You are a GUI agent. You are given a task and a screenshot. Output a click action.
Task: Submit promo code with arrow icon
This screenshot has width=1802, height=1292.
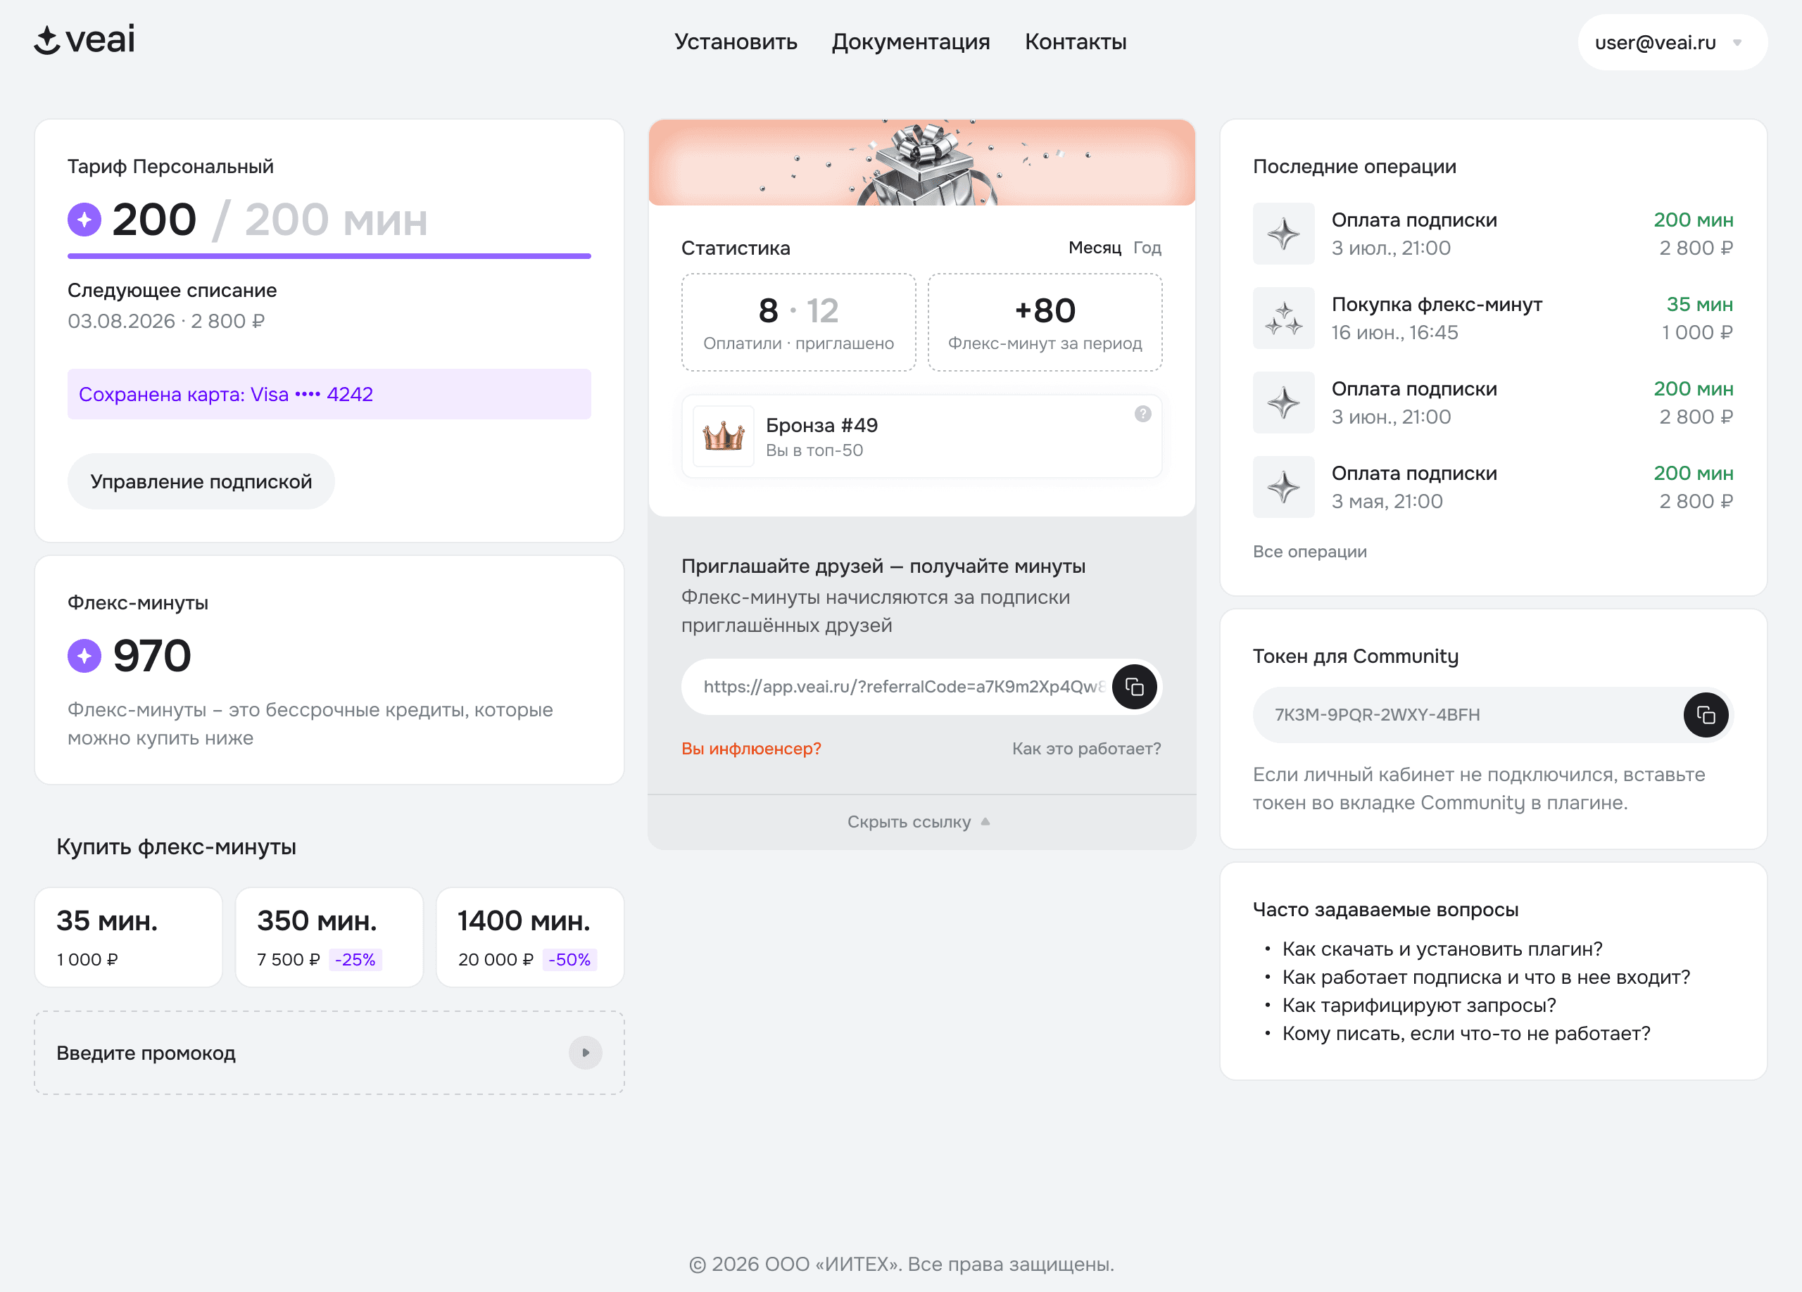585,1052
